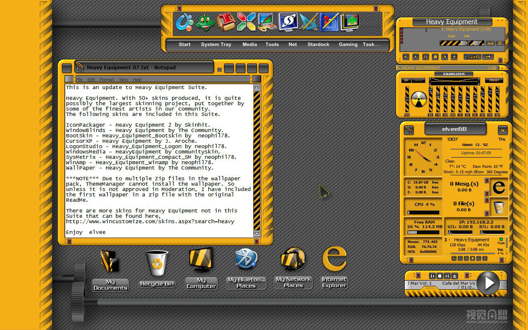The height and width of the screenshot is (330, 528).
Task: Open Recycle Bin icon in elvee68 widget
Action: point(499,207)
